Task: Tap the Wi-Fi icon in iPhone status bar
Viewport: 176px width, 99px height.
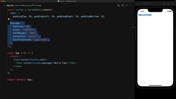Action: 168,11
